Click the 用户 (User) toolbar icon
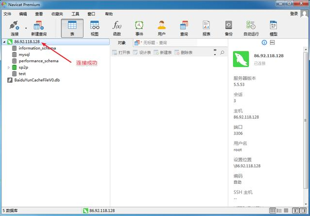The width and height of the screenshot is (310, 216). pyautogui.click(x=161, y=28)
